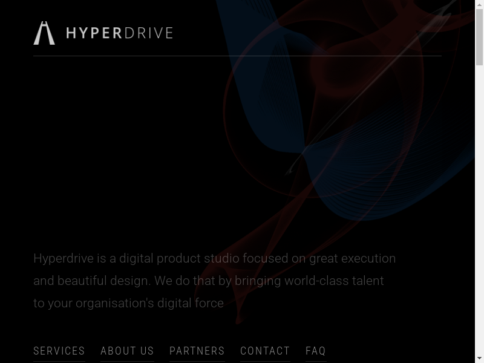
Task: Click the HYPERDRIVE wordmark text
Action: pos(119,33)
